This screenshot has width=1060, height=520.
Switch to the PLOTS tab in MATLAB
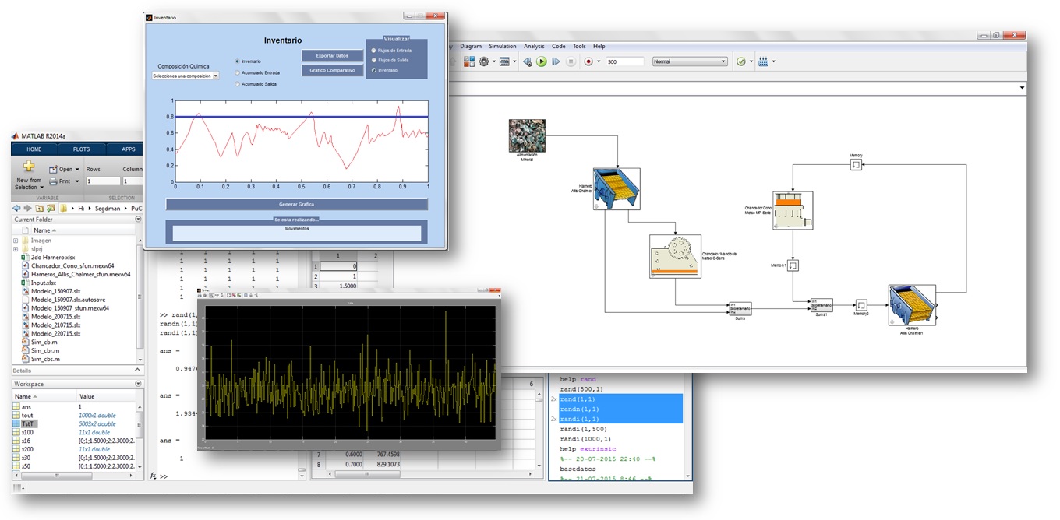click(81, 149)
